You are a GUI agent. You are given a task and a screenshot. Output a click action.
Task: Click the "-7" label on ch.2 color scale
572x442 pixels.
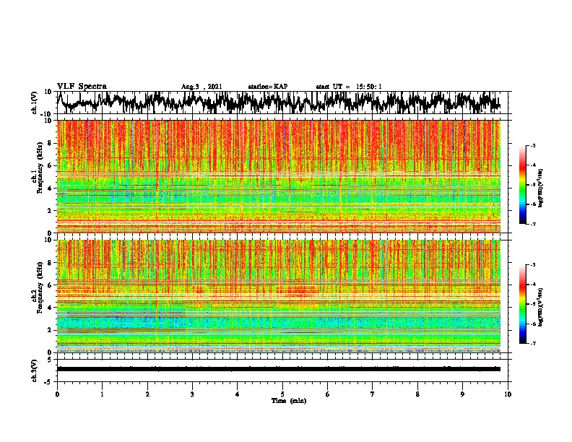click(532, 343)
